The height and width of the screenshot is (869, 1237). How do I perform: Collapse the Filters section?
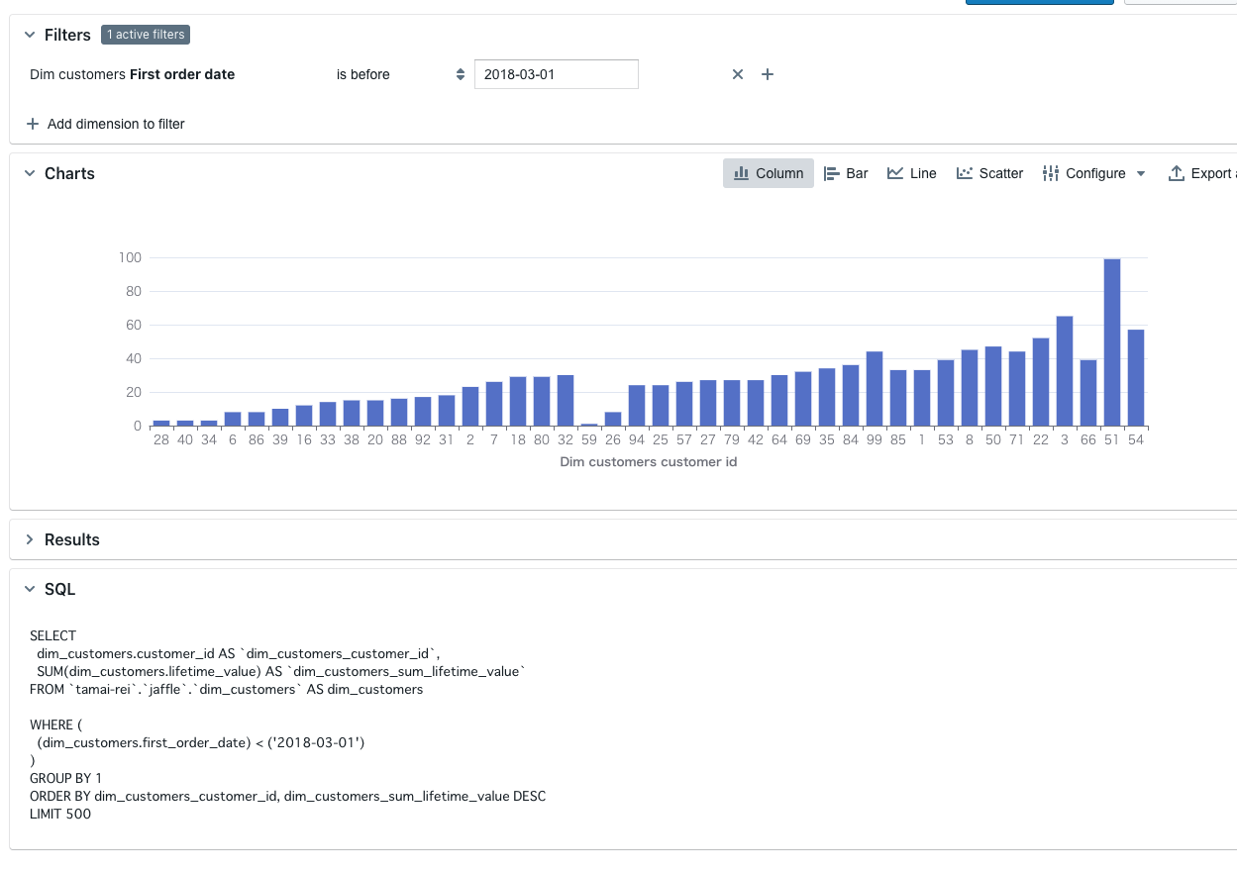coord(30,35)
